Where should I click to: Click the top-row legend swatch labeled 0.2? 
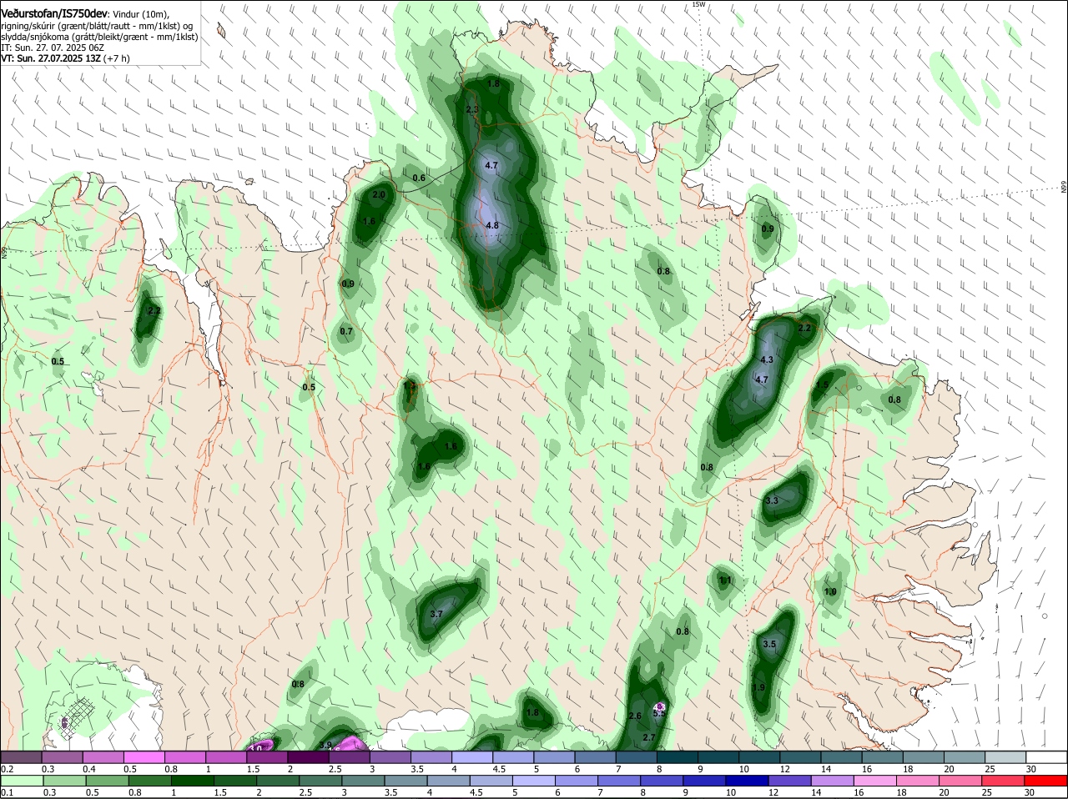coord(21,757)
